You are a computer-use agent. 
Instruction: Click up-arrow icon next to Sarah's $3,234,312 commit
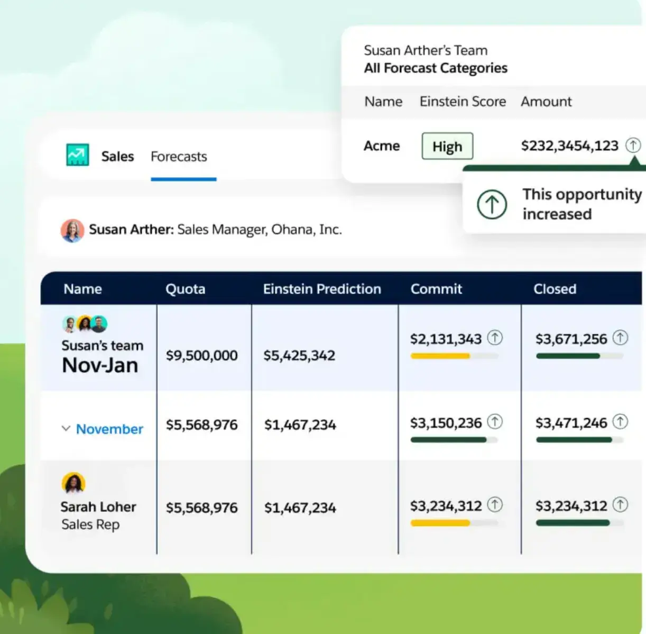pyautogui.click(x=495, y=505)
